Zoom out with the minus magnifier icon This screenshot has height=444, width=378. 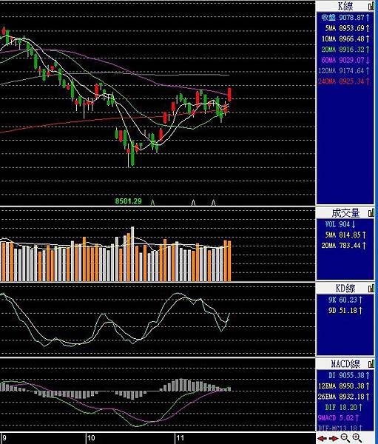(x=345, y=438)
